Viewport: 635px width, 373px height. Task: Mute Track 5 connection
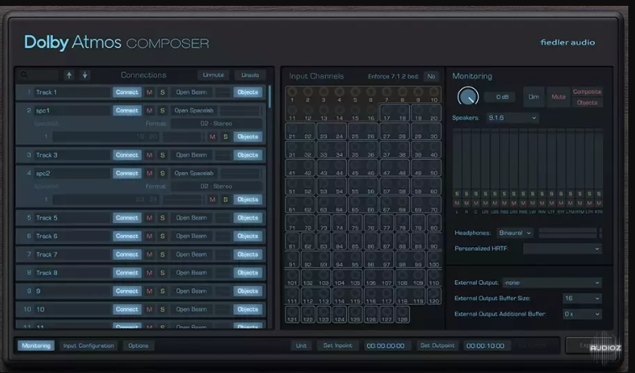click(x=150, y=218)
